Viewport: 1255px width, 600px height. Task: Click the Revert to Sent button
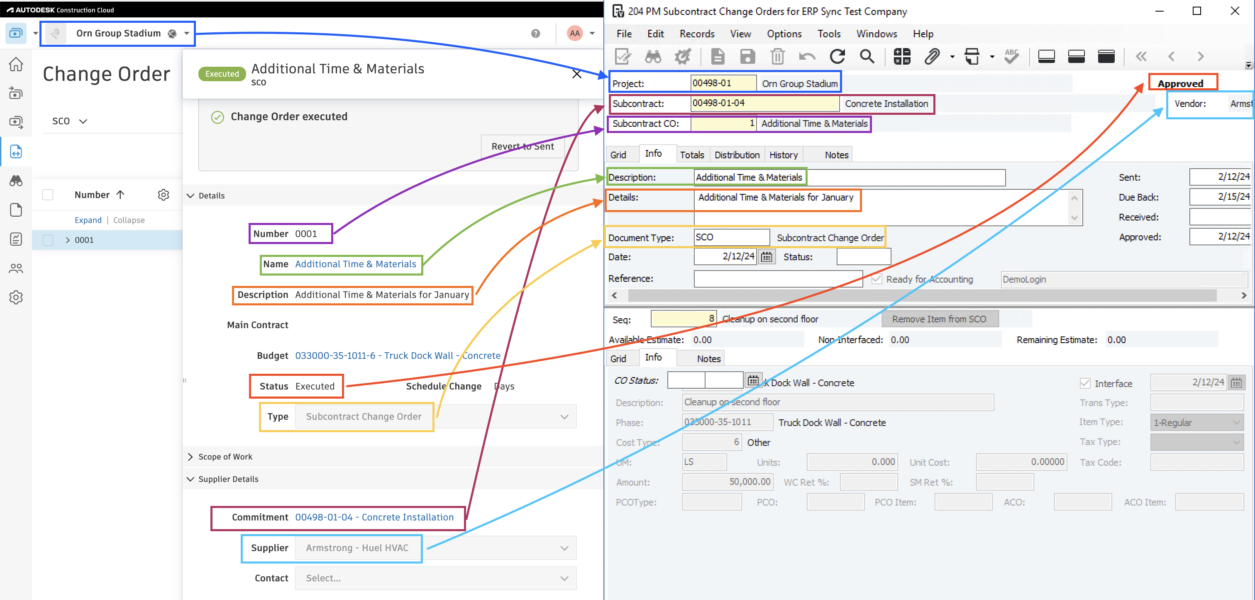click(x=522, y=146)
